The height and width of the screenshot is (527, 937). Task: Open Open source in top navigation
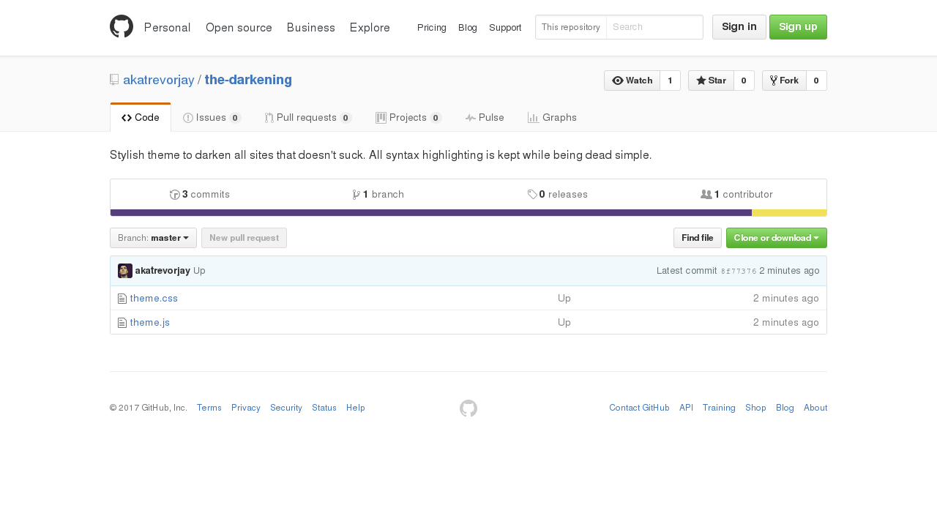[239, 28]
